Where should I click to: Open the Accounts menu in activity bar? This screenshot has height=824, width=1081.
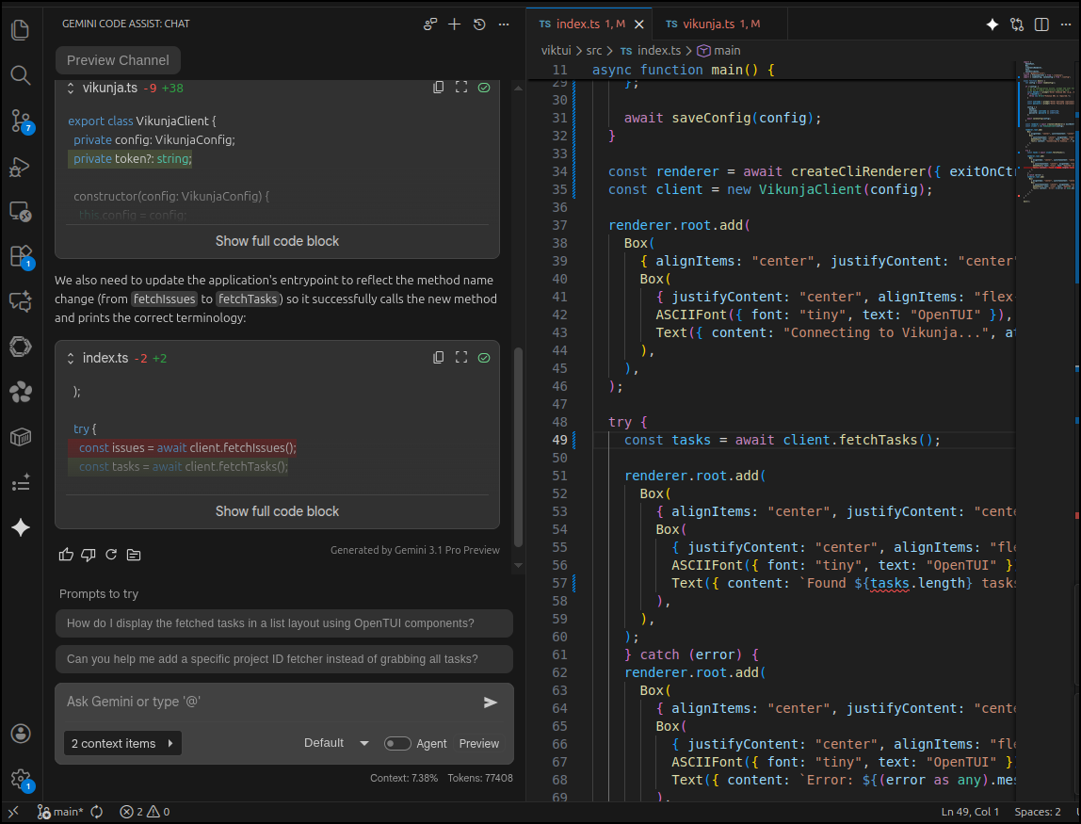(20, 733)
